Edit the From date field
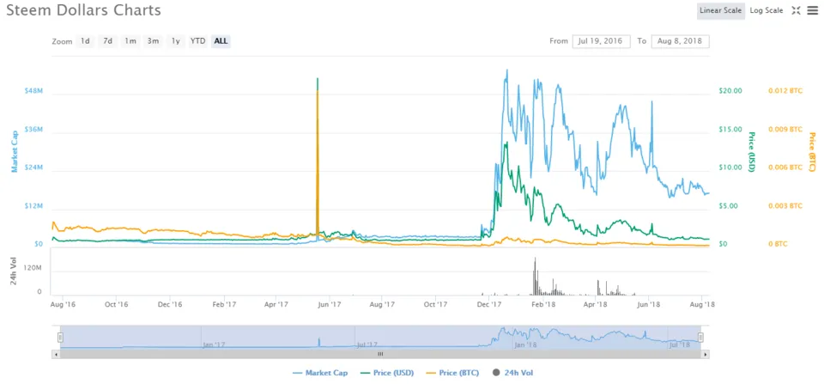824x384 pixels. pos(601,41)
